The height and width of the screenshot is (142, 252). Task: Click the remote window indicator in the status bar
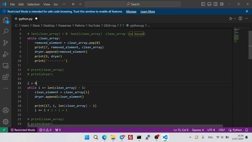[4, 130]
